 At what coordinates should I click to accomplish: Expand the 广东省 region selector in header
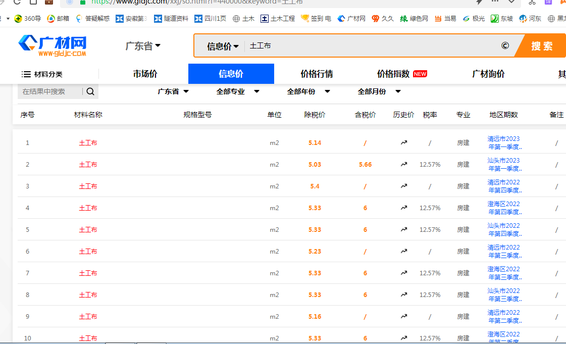pyautogui.click(x=143, y=46)
